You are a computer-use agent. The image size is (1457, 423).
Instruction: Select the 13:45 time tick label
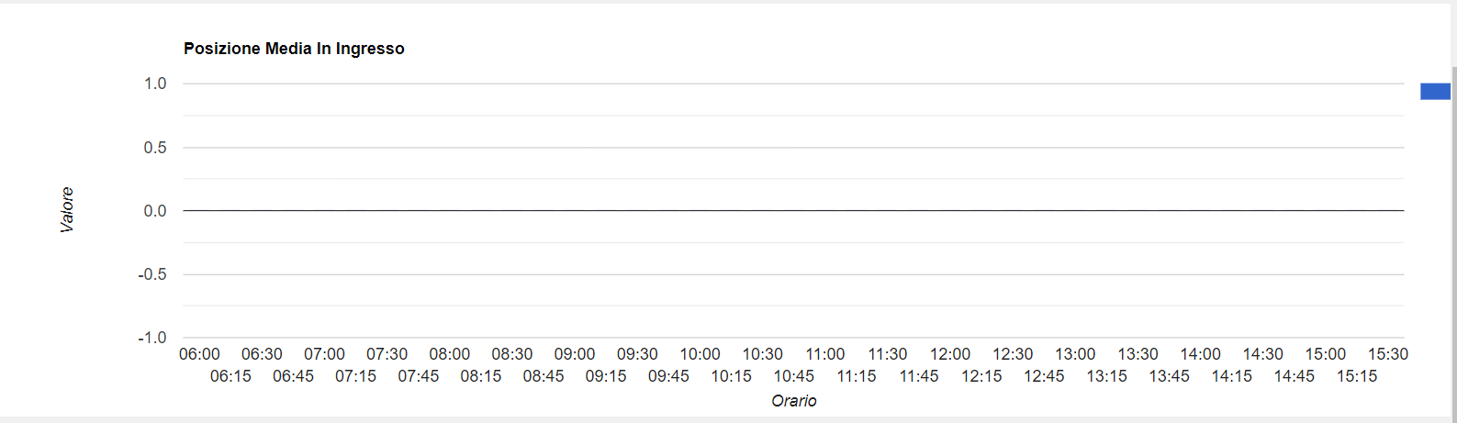pyautogui.click(x=1169, y=376)
